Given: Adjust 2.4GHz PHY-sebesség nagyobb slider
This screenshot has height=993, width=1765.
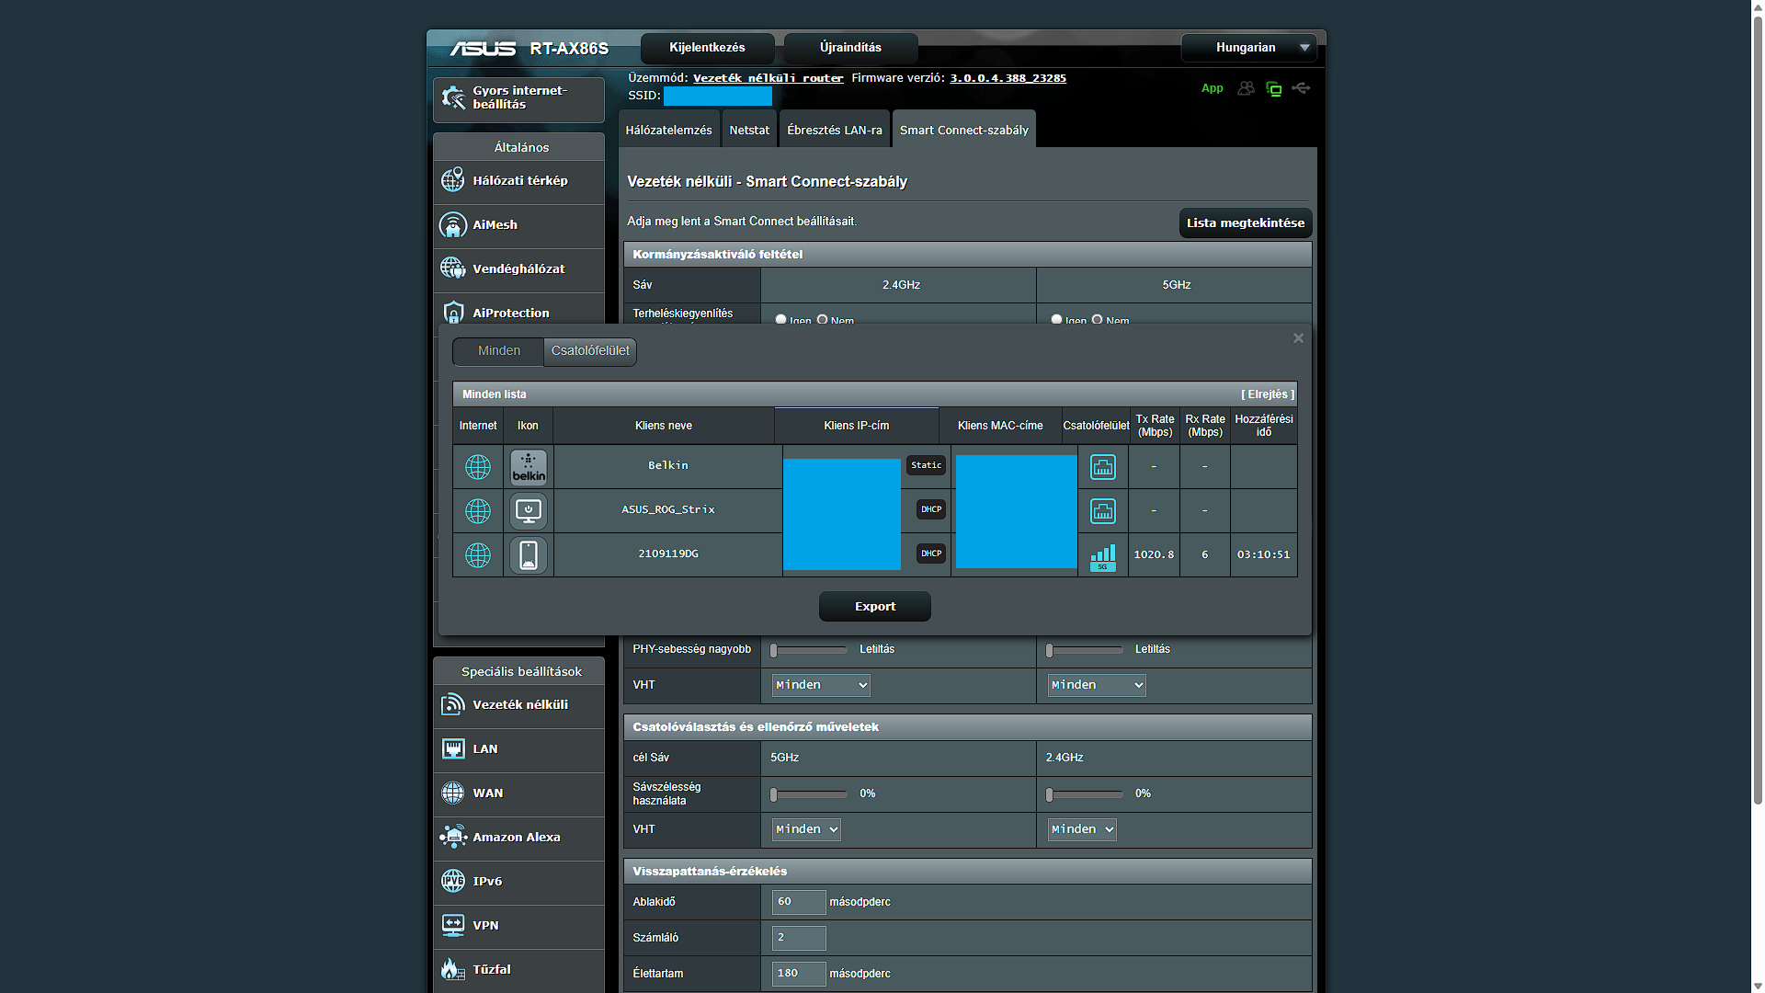Looking at the screenshot, I should (809, 650).
